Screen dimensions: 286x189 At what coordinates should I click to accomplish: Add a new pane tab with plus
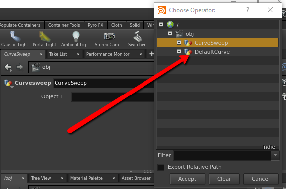(151, 54)
